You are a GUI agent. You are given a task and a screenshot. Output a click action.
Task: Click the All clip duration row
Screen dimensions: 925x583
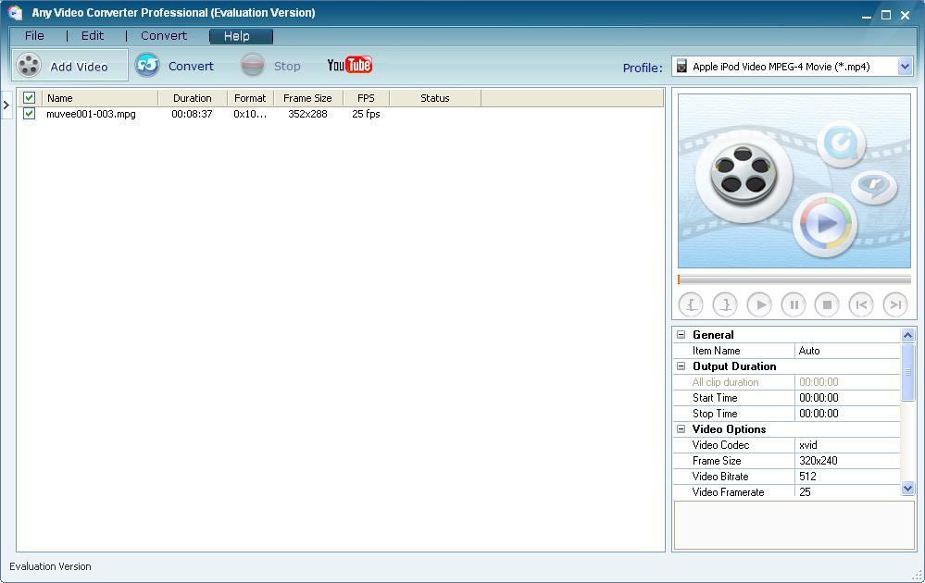(787, 382)
